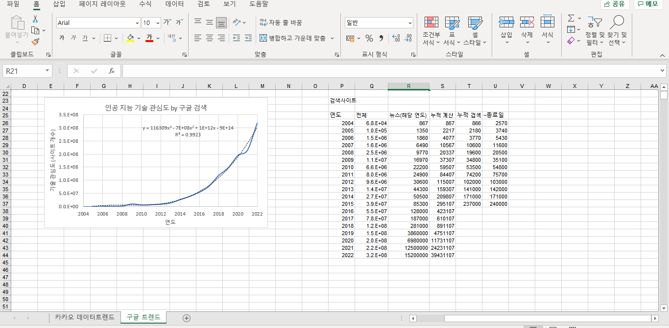Center text horizontally

(x=209, y=38)
